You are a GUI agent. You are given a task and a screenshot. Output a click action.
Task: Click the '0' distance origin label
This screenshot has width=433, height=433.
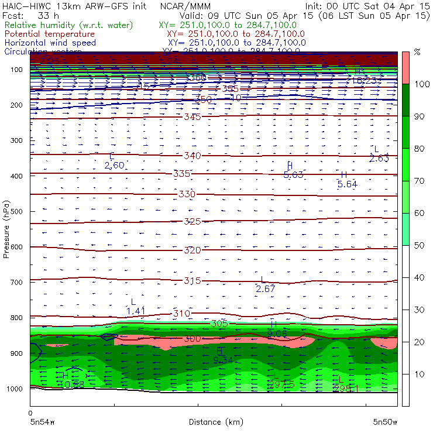[x=30, y=413]
